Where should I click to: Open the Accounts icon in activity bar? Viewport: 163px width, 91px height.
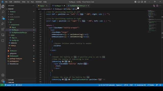click(x=3, y=75)
